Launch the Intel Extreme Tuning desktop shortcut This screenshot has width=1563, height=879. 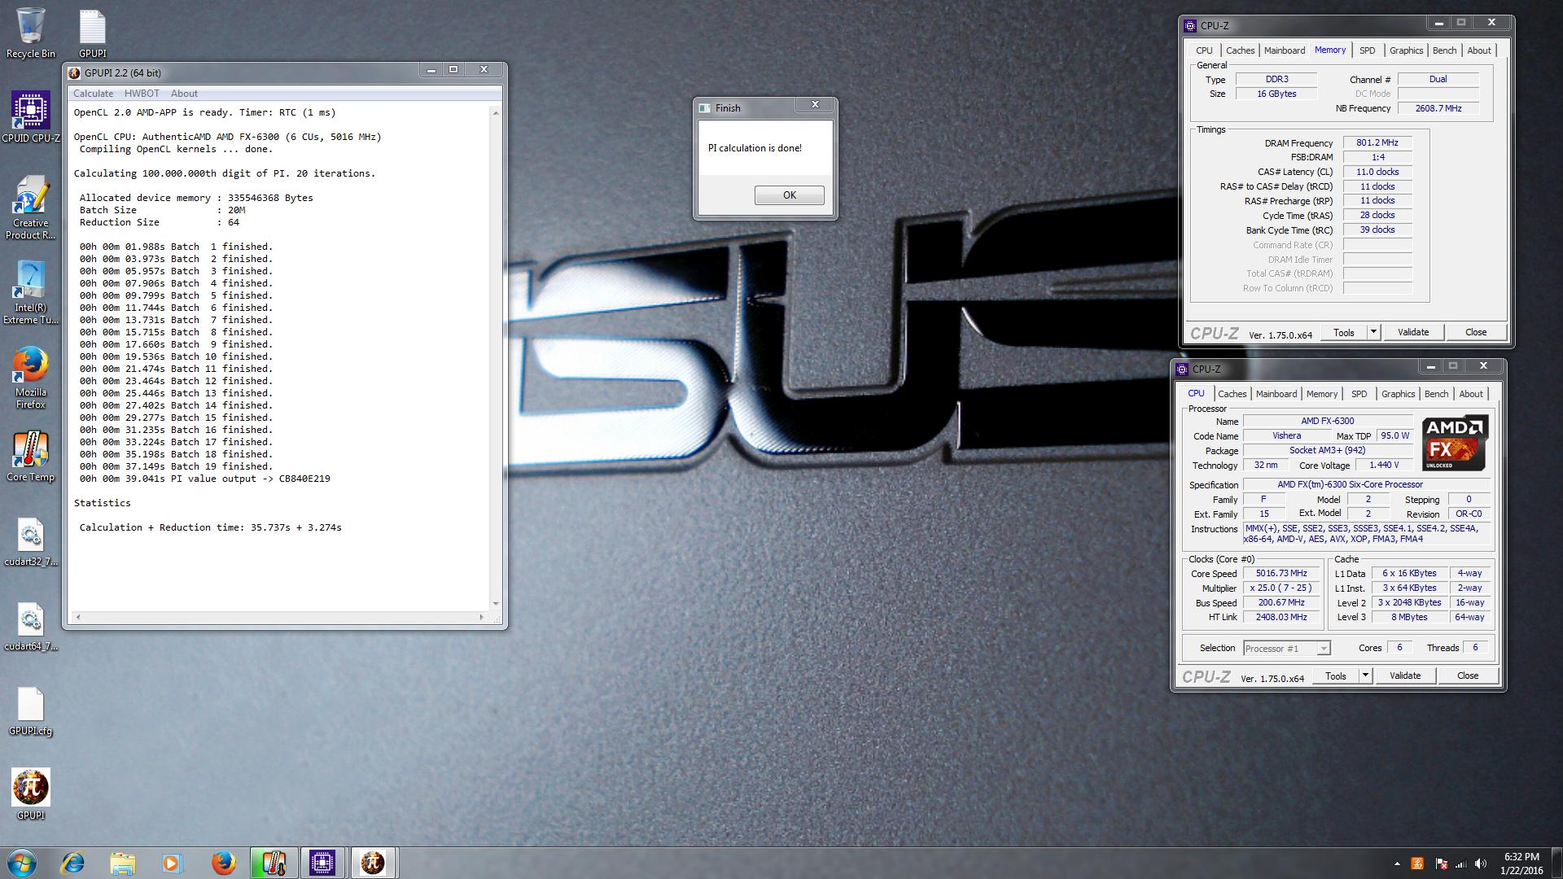31,291
